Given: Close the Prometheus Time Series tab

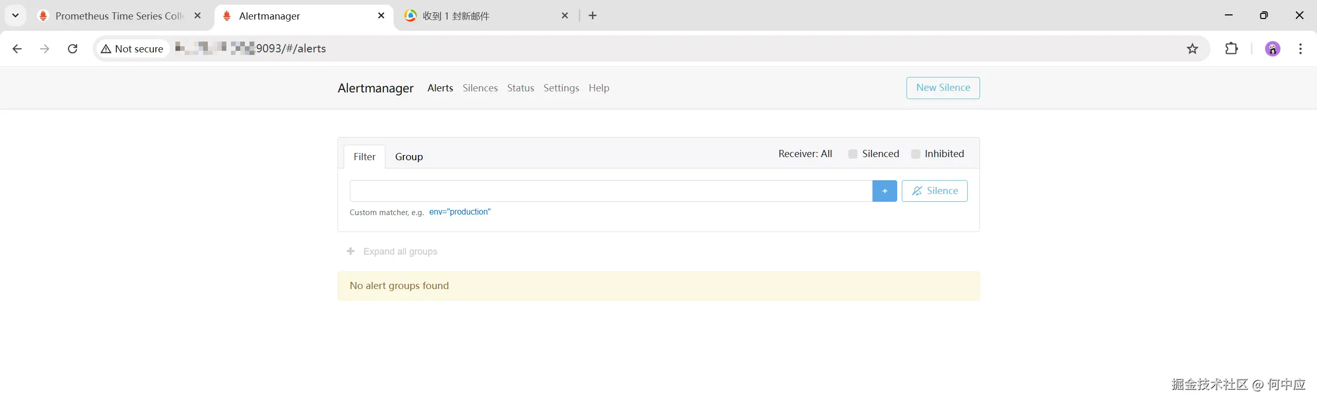Looking at the screenshot, I should pos(198,15).
